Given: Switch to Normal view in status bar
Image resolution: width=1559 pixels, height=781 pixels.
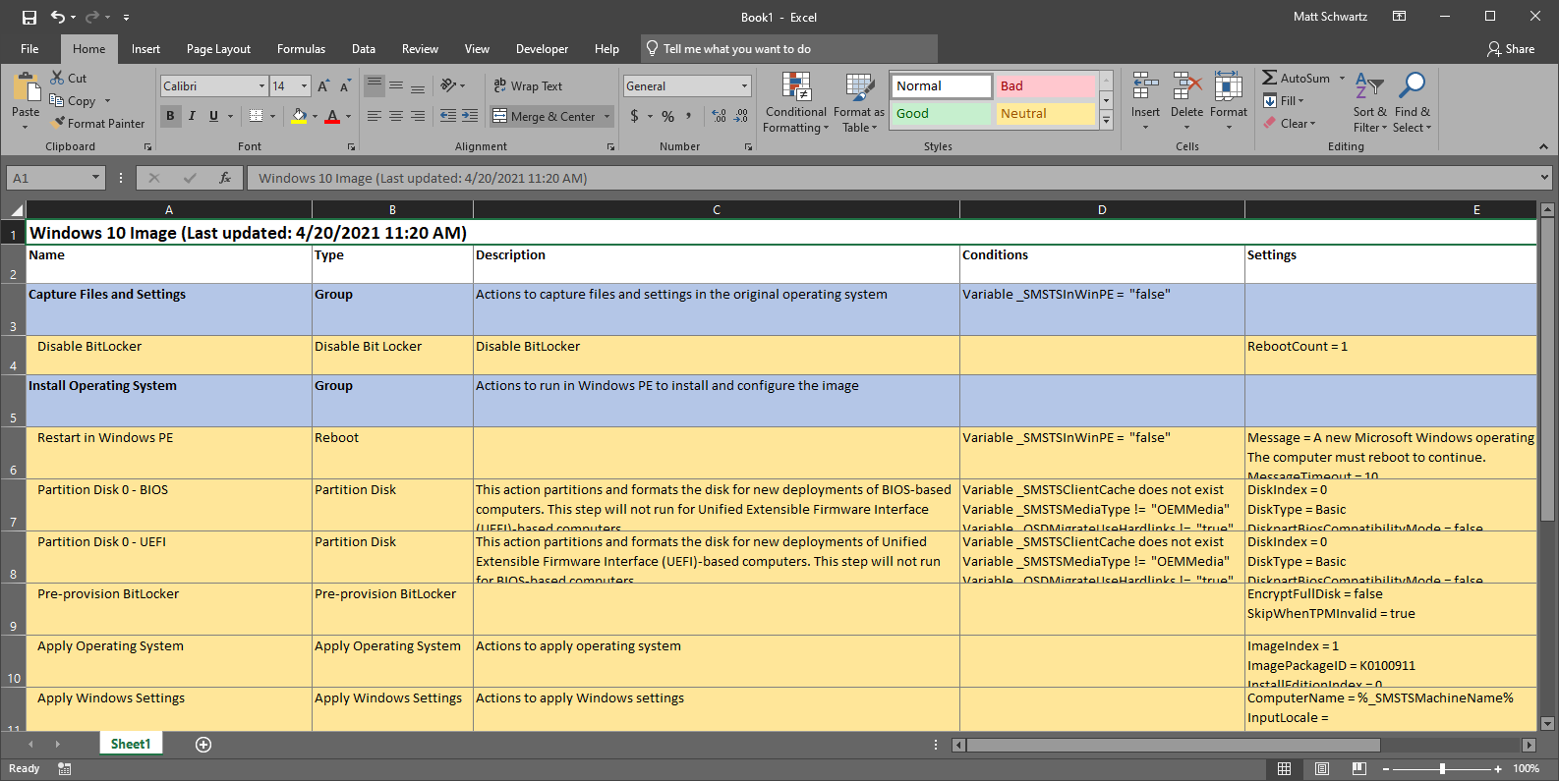Looking at the screenshot, I should click(x=1284, y=768).
